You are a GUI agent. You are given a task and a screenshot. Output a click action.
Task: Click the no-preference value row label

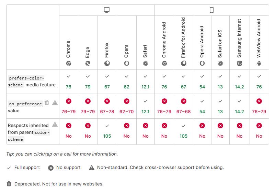[25, 107]
